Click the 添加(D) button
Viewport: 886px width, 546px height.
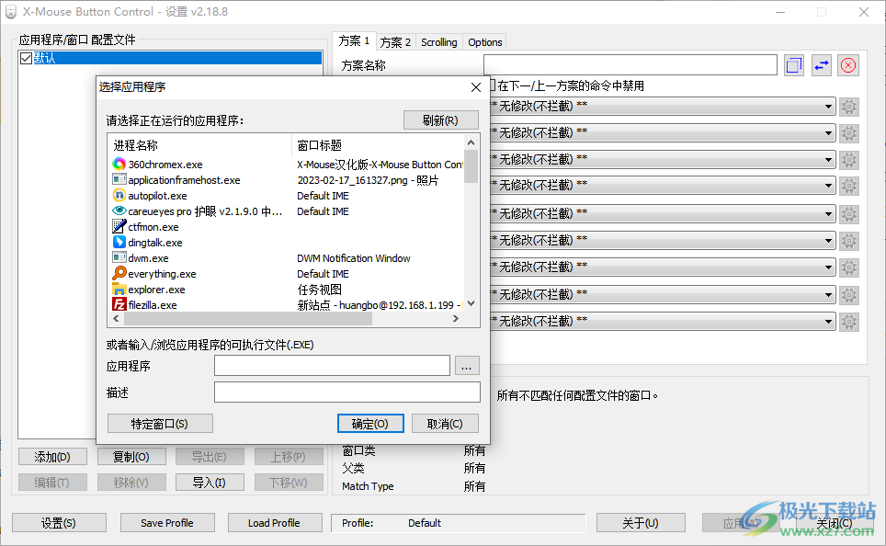click(52, 457)
